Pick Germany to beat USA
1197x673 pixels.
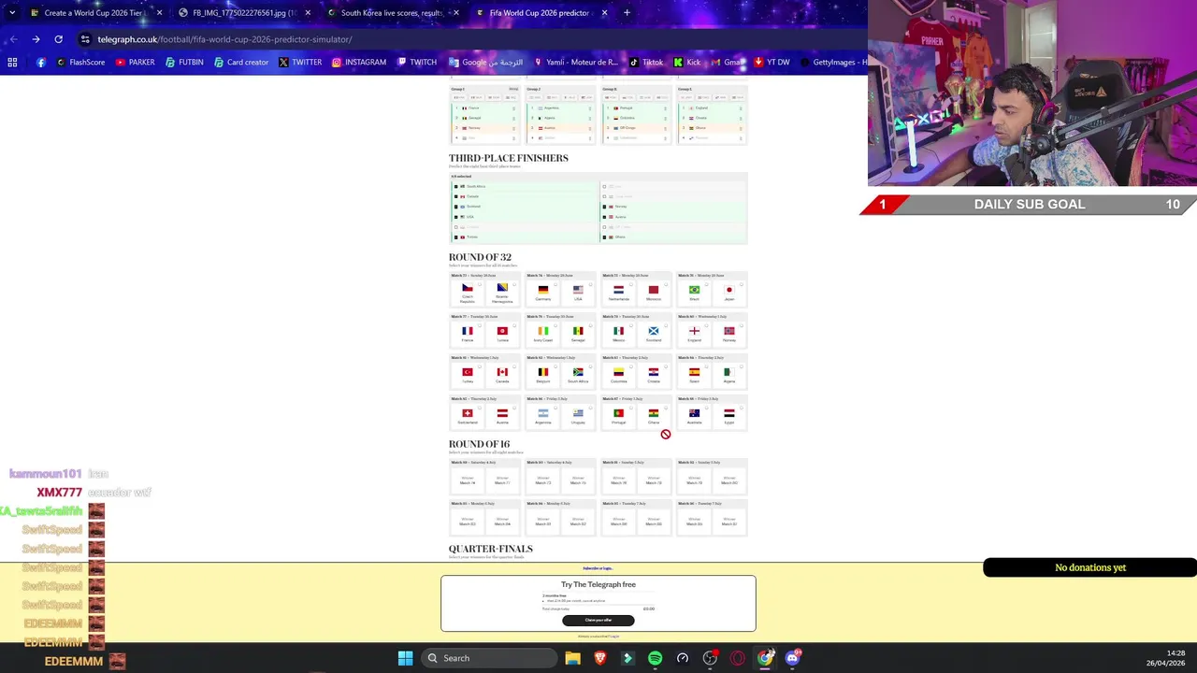[542, 294]
